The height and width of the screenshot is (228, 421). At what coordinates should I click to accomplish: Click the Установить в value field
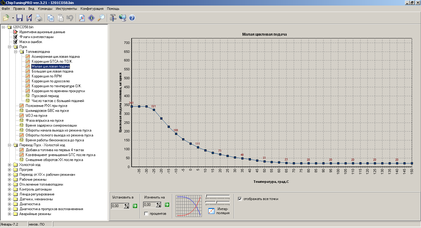pyautogui.click(x=118, y=206)
